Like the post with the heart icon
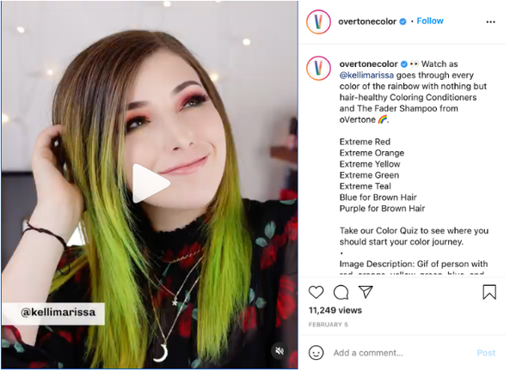 (x=316, y=292)
